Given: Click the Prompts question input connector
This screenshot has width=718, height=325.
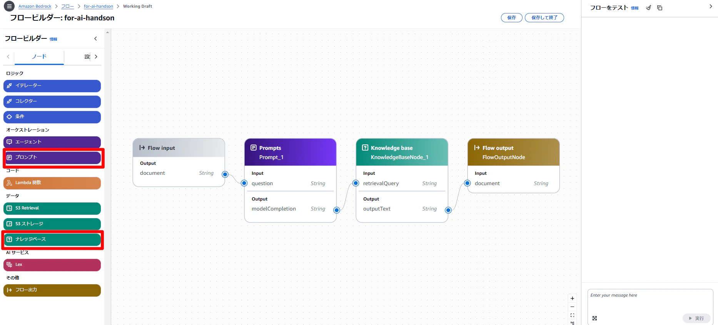Looking at the screenshot, I should coord(244,183).
